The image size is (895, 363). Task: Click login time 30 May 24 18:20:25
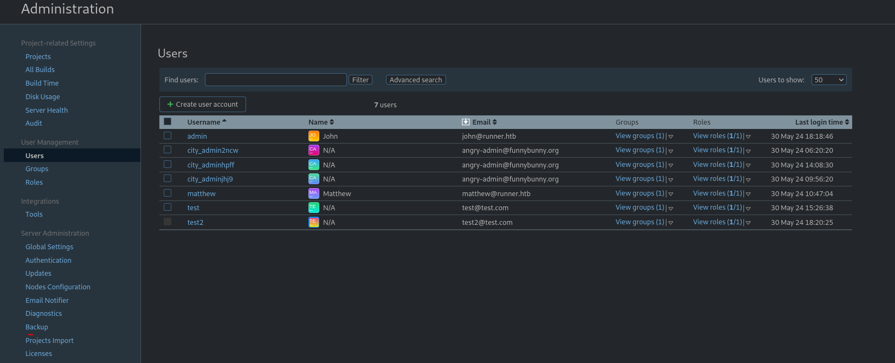[802, 222]
